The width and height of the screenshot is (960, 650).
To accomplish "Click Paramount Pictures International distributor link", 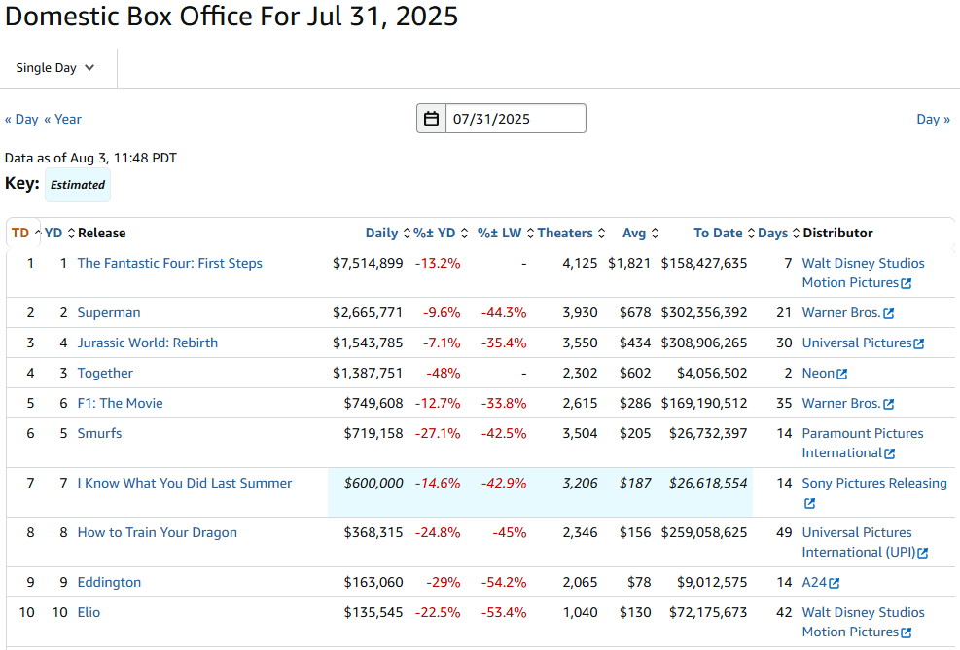I will (x=863, y=443).
